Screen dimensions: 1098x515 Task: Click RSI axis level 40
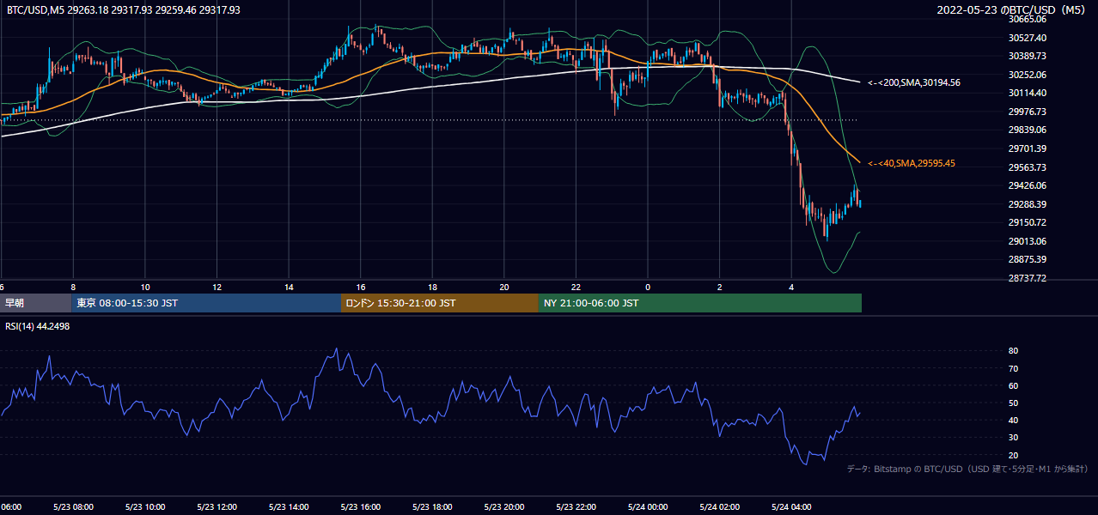click(x=1014, y=420)
